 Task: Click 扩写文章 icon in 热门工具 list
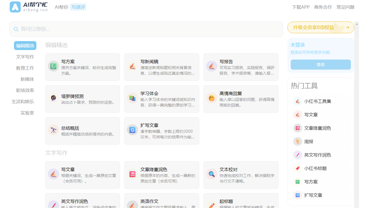298,195
